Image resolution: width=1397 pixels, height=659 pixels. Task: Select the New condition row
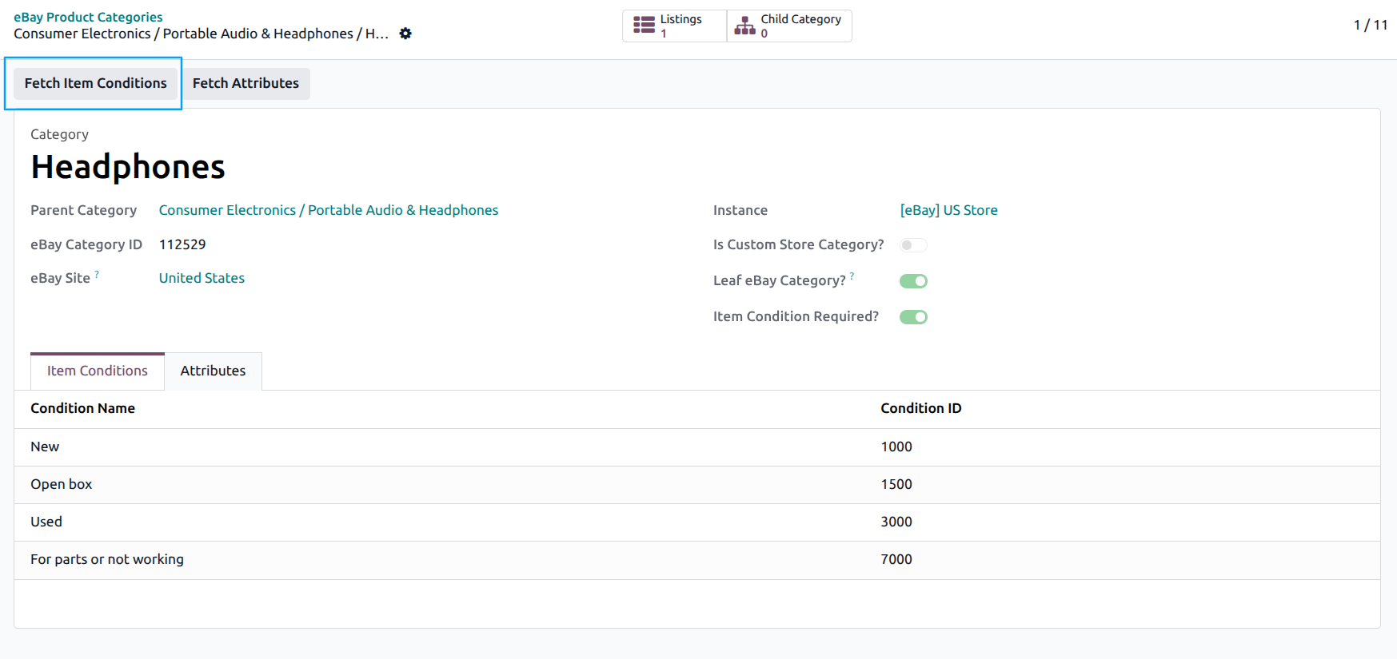(x=697, y=447)
